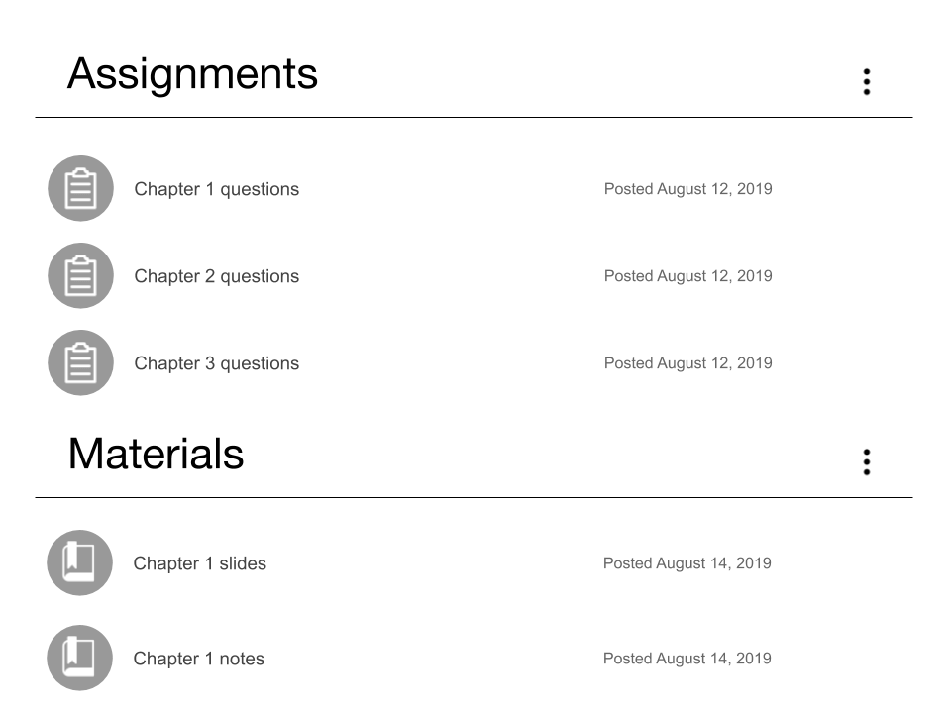Open the Chapter 3 questions assignment
This screenshot has height=713, width=951.
click(217, 363)
